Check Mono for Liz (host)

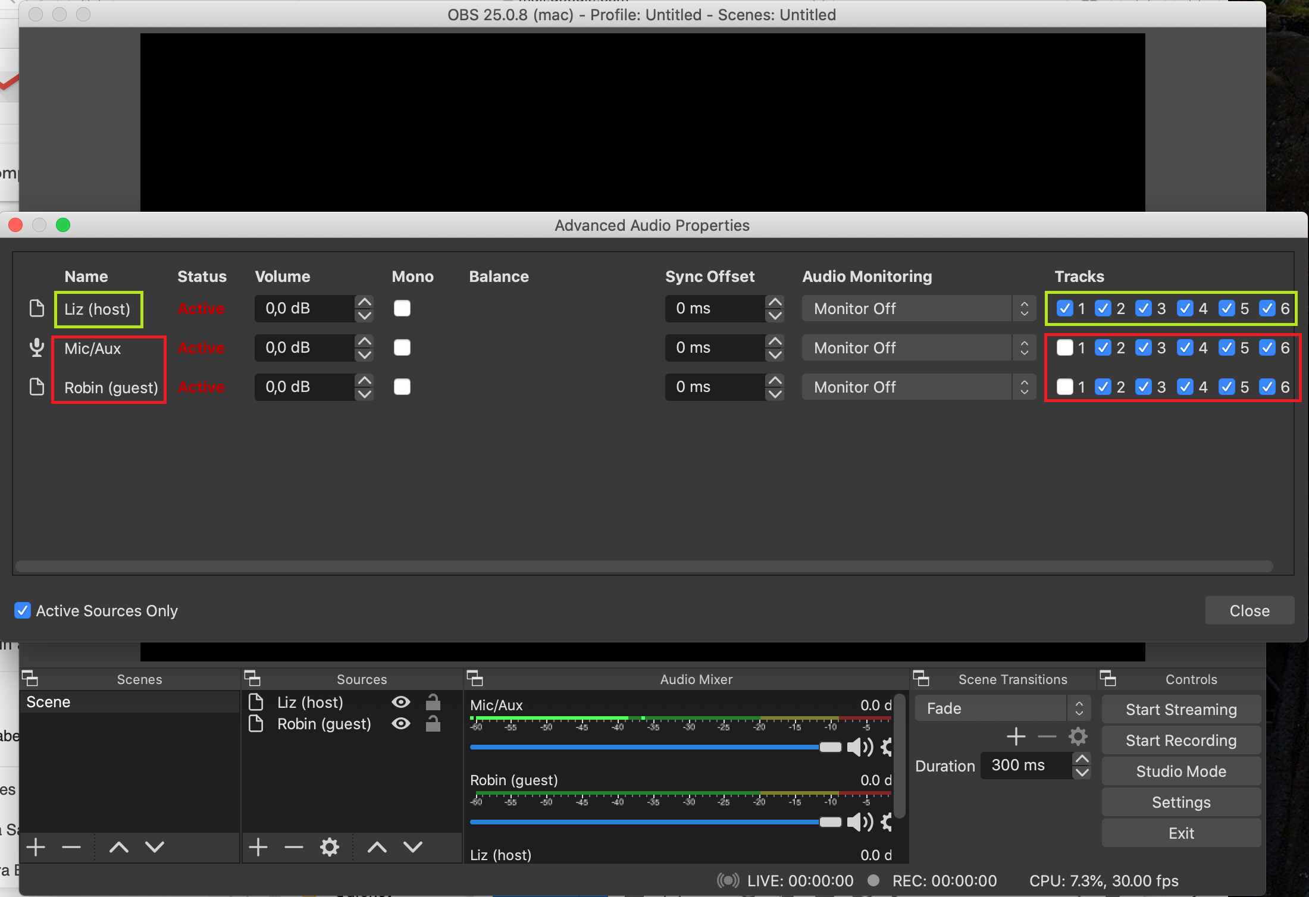pos(402,309)
